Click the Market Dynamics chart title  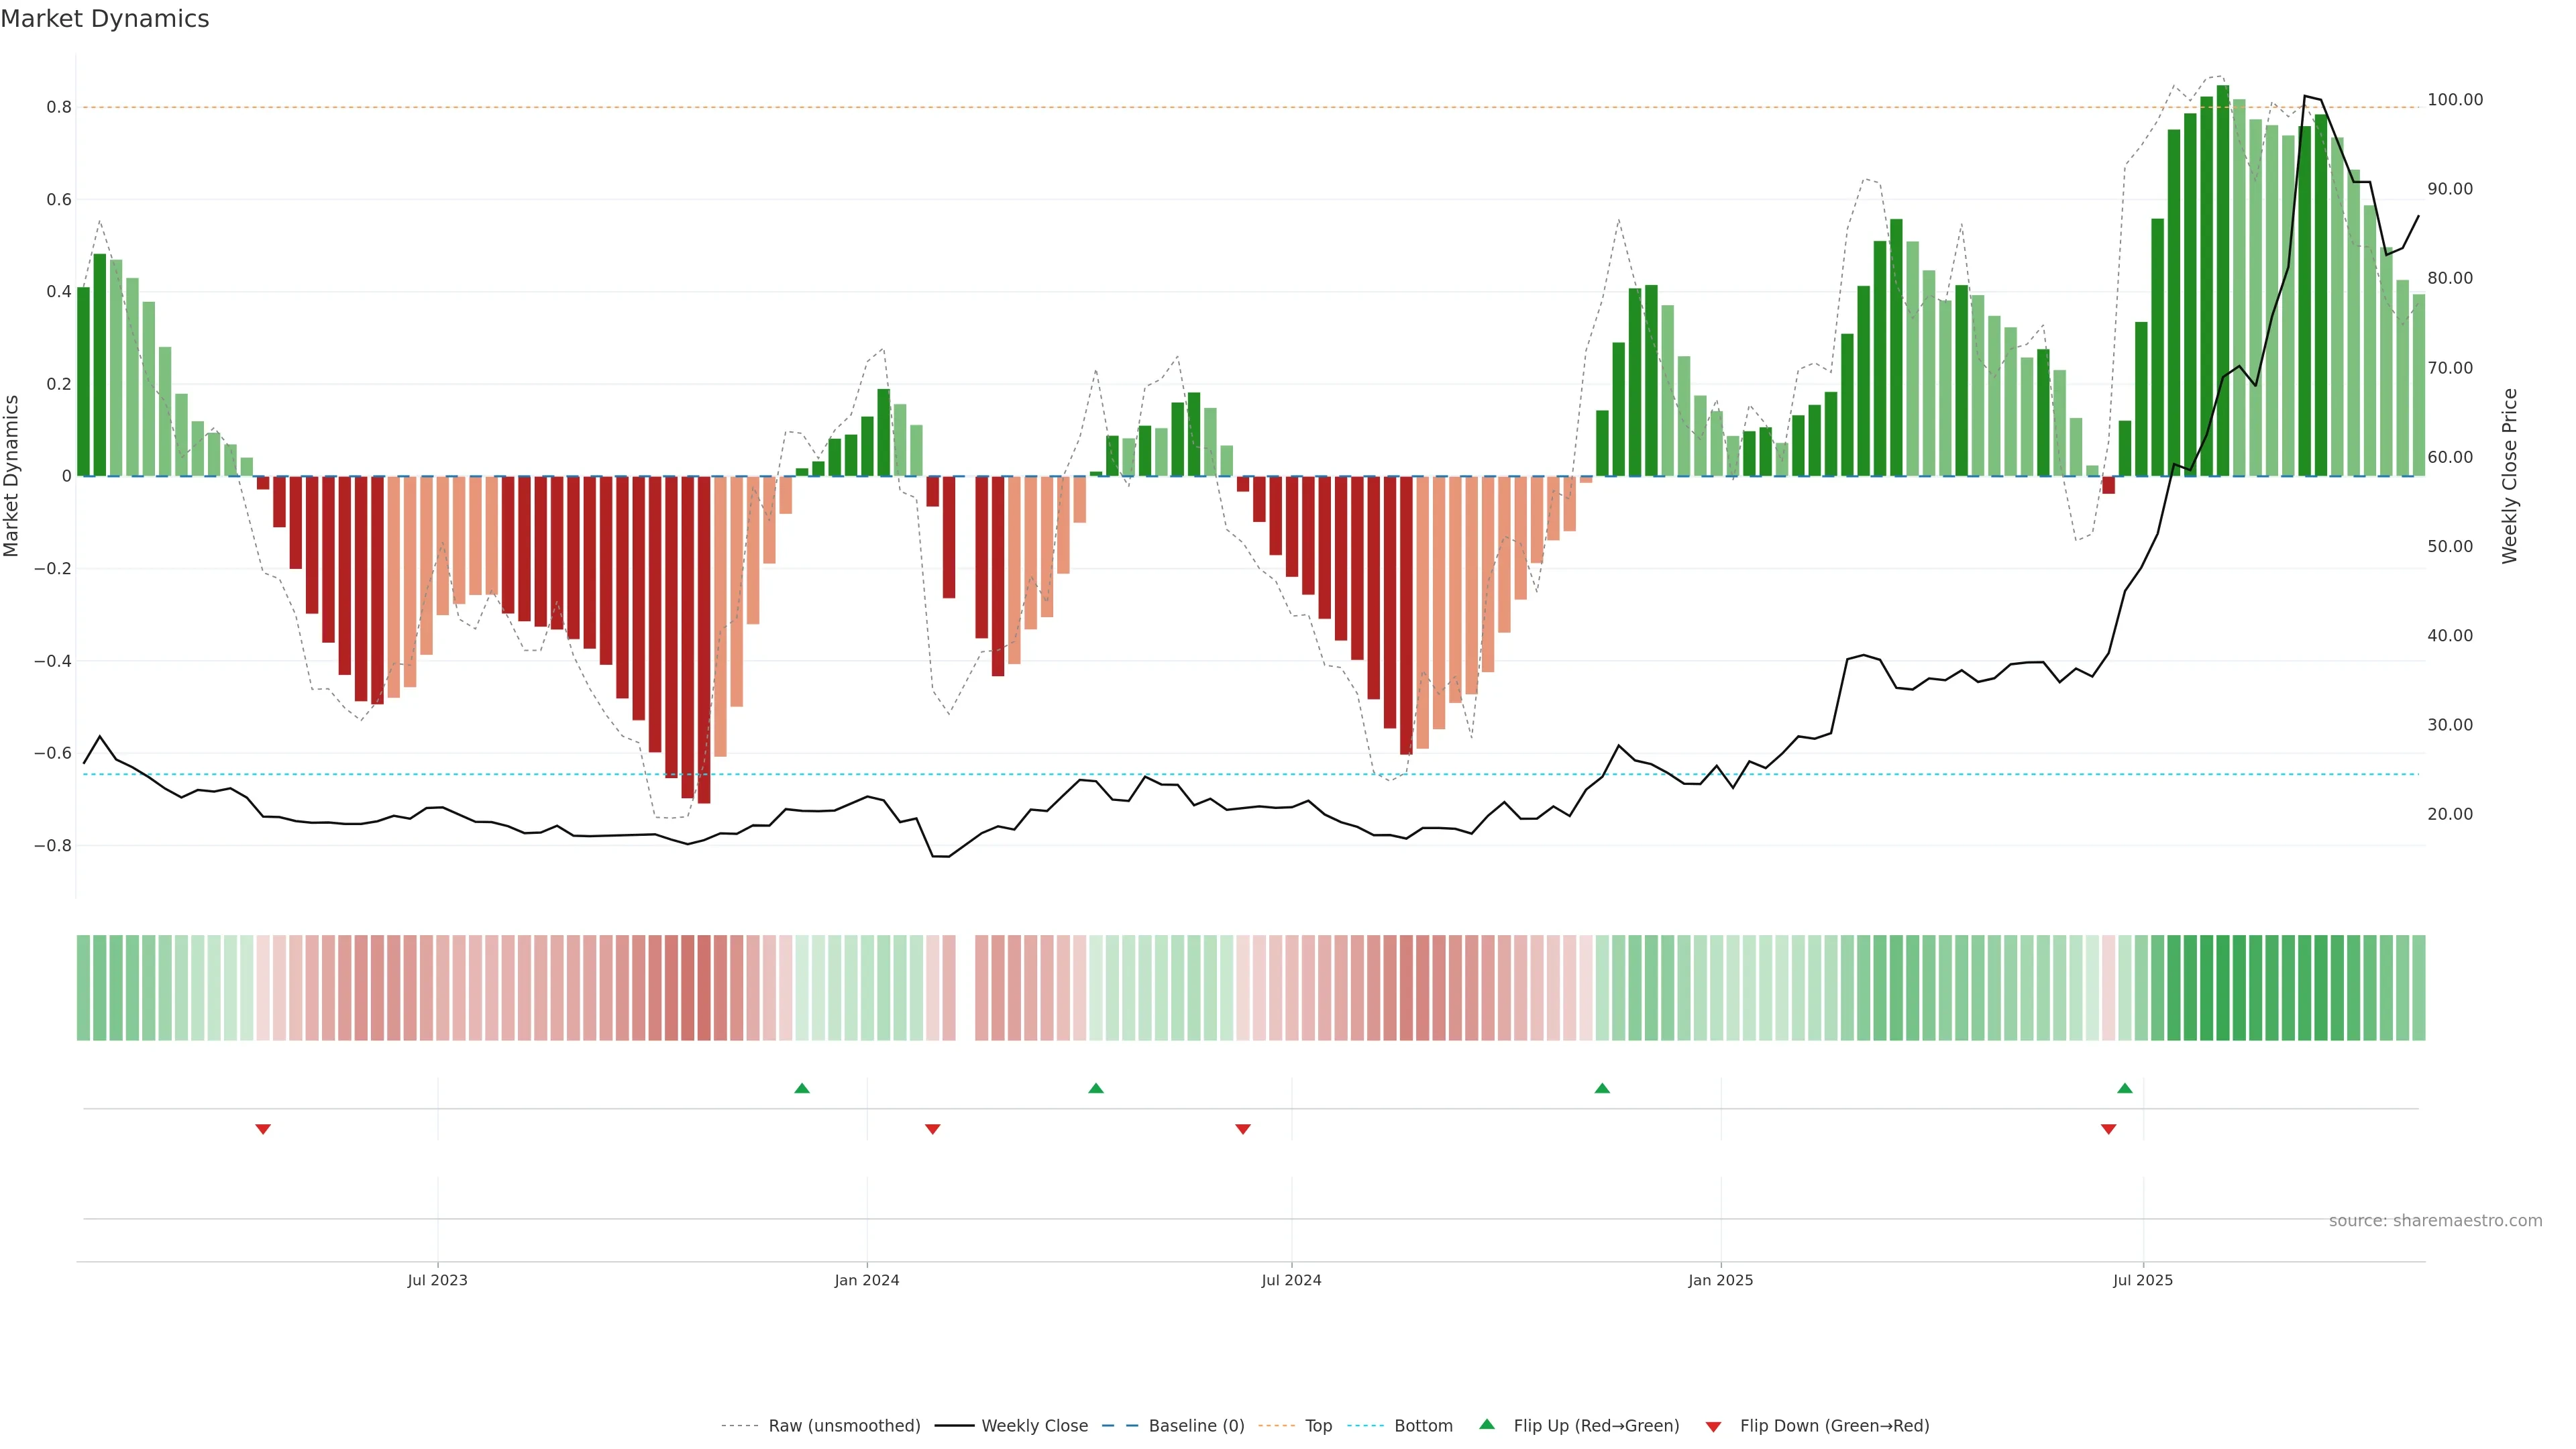point(105,19)
